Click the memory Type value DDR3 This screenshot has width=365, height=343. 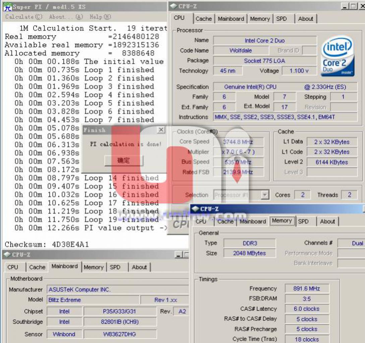pos(250,243)
